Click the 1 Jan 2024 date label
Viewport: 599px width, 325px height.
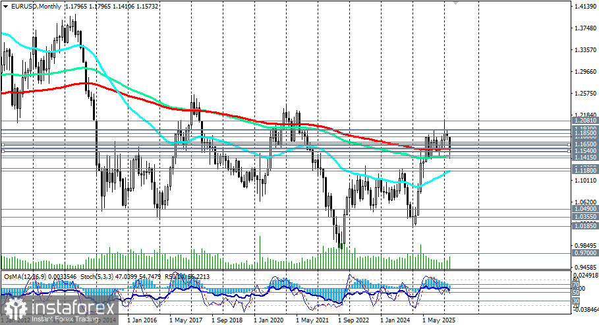coord(395,320)
